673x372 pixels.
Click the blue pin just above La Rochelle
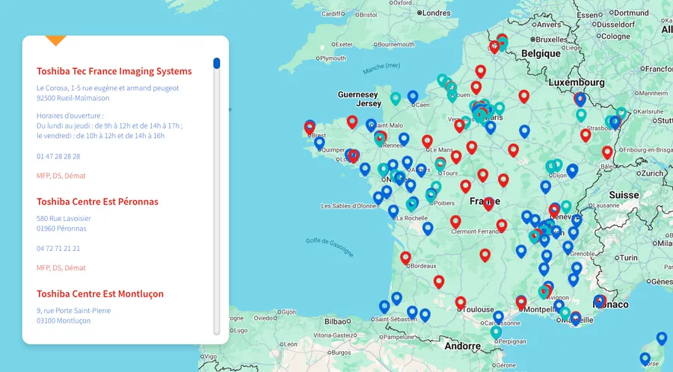pyautogui.click(x=393, y=211)
